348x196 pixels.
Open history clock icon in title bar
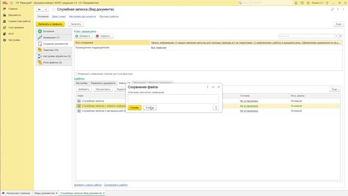tap(302, 3)
